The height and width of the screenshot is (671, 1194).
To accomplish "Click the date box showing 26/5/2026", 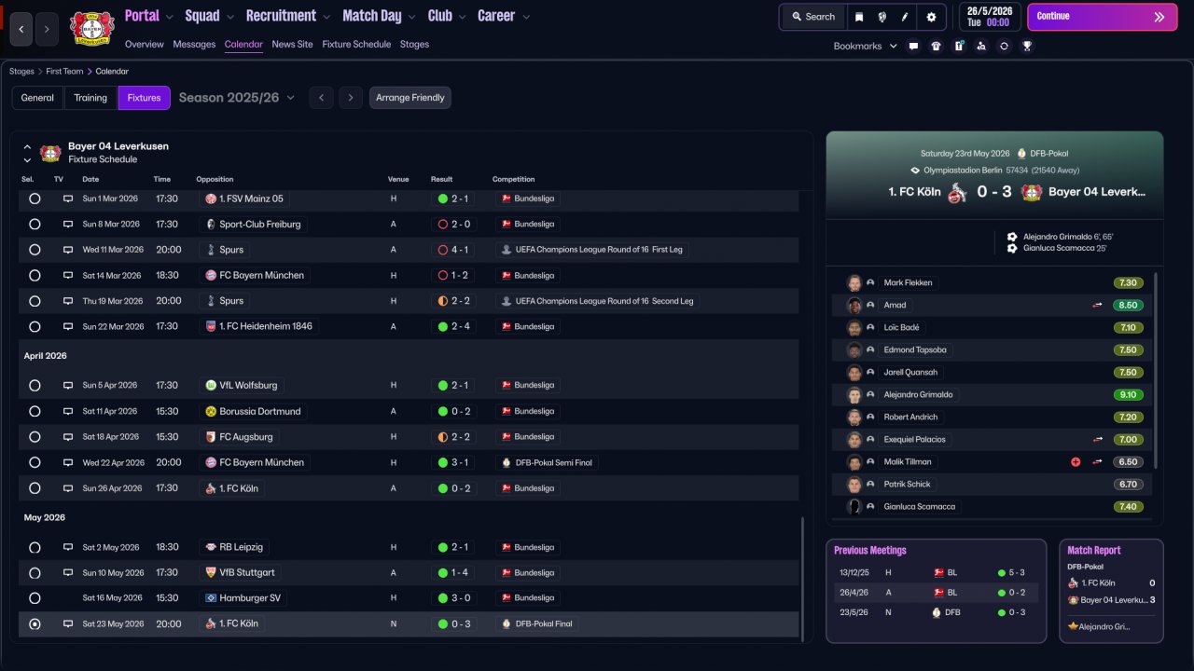I will point(989,17).
